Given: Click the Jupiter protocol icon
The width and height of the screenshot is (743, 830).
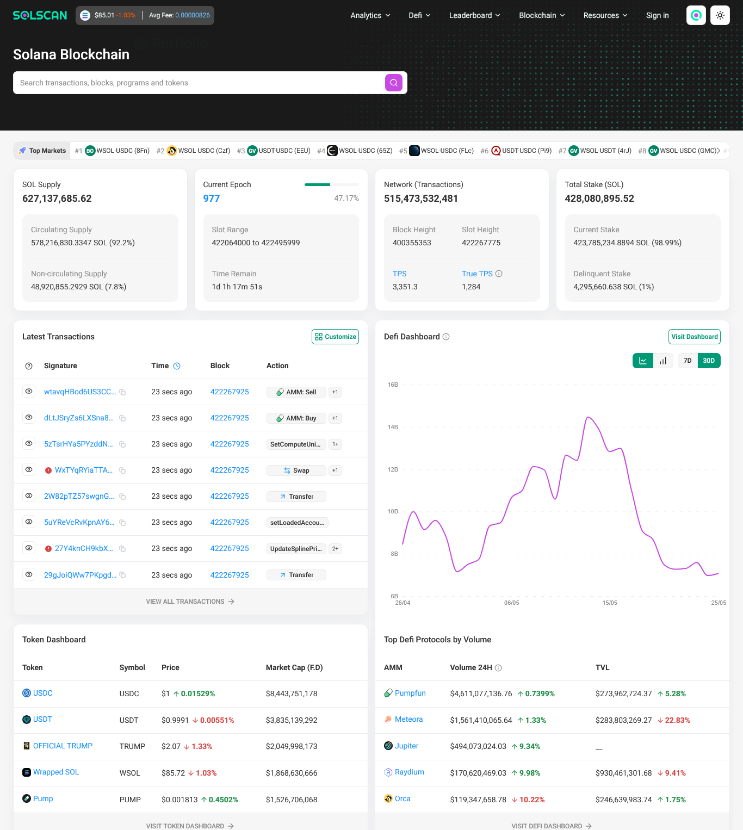Looking at the screenshot, I should (x=388, y=746).
